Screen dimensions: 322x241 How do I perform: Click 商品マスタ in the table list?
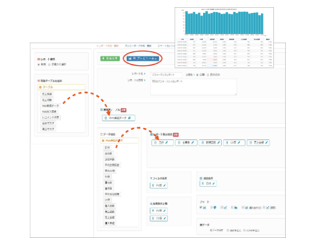point(48,129)
